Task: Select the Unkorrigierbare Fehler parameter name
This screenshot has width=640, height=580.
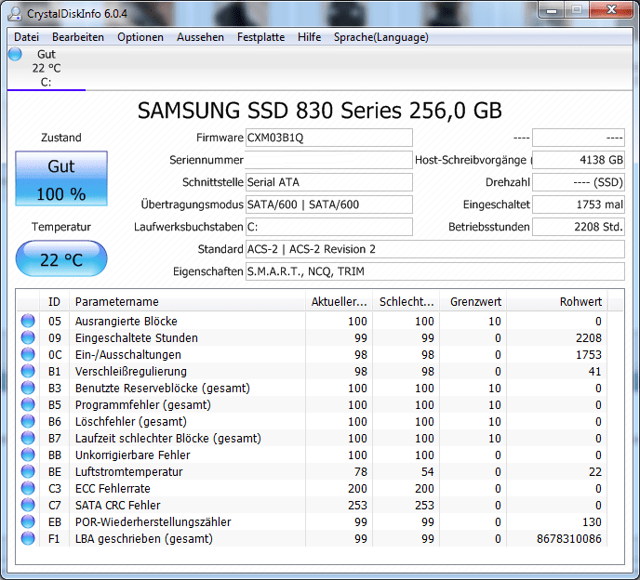Action: (x=133, y=455)
